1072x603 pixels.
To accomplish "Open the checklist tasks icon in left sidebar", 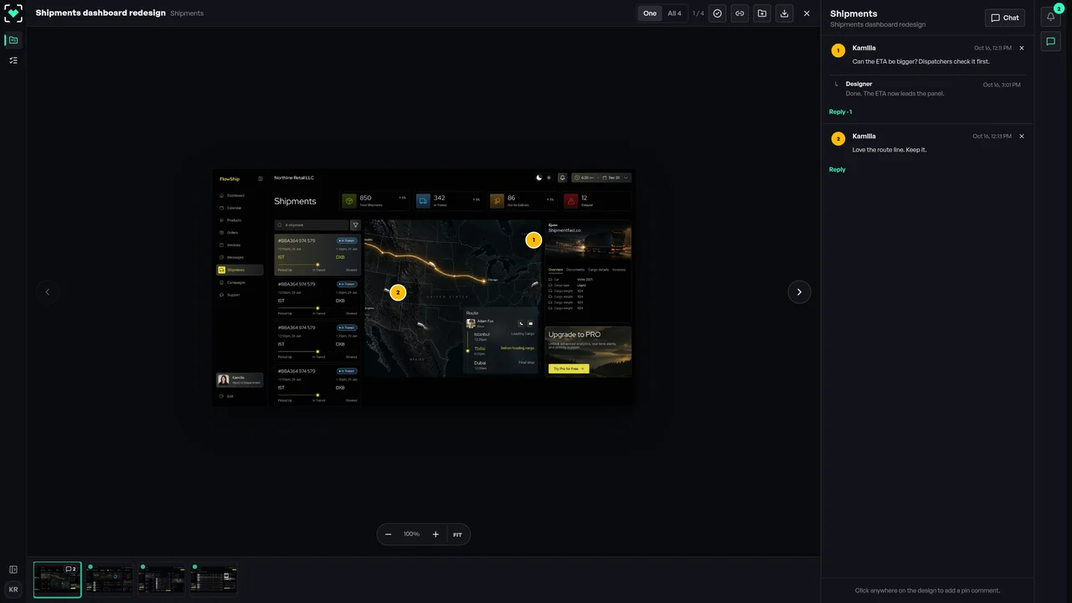I will point(13,60).
